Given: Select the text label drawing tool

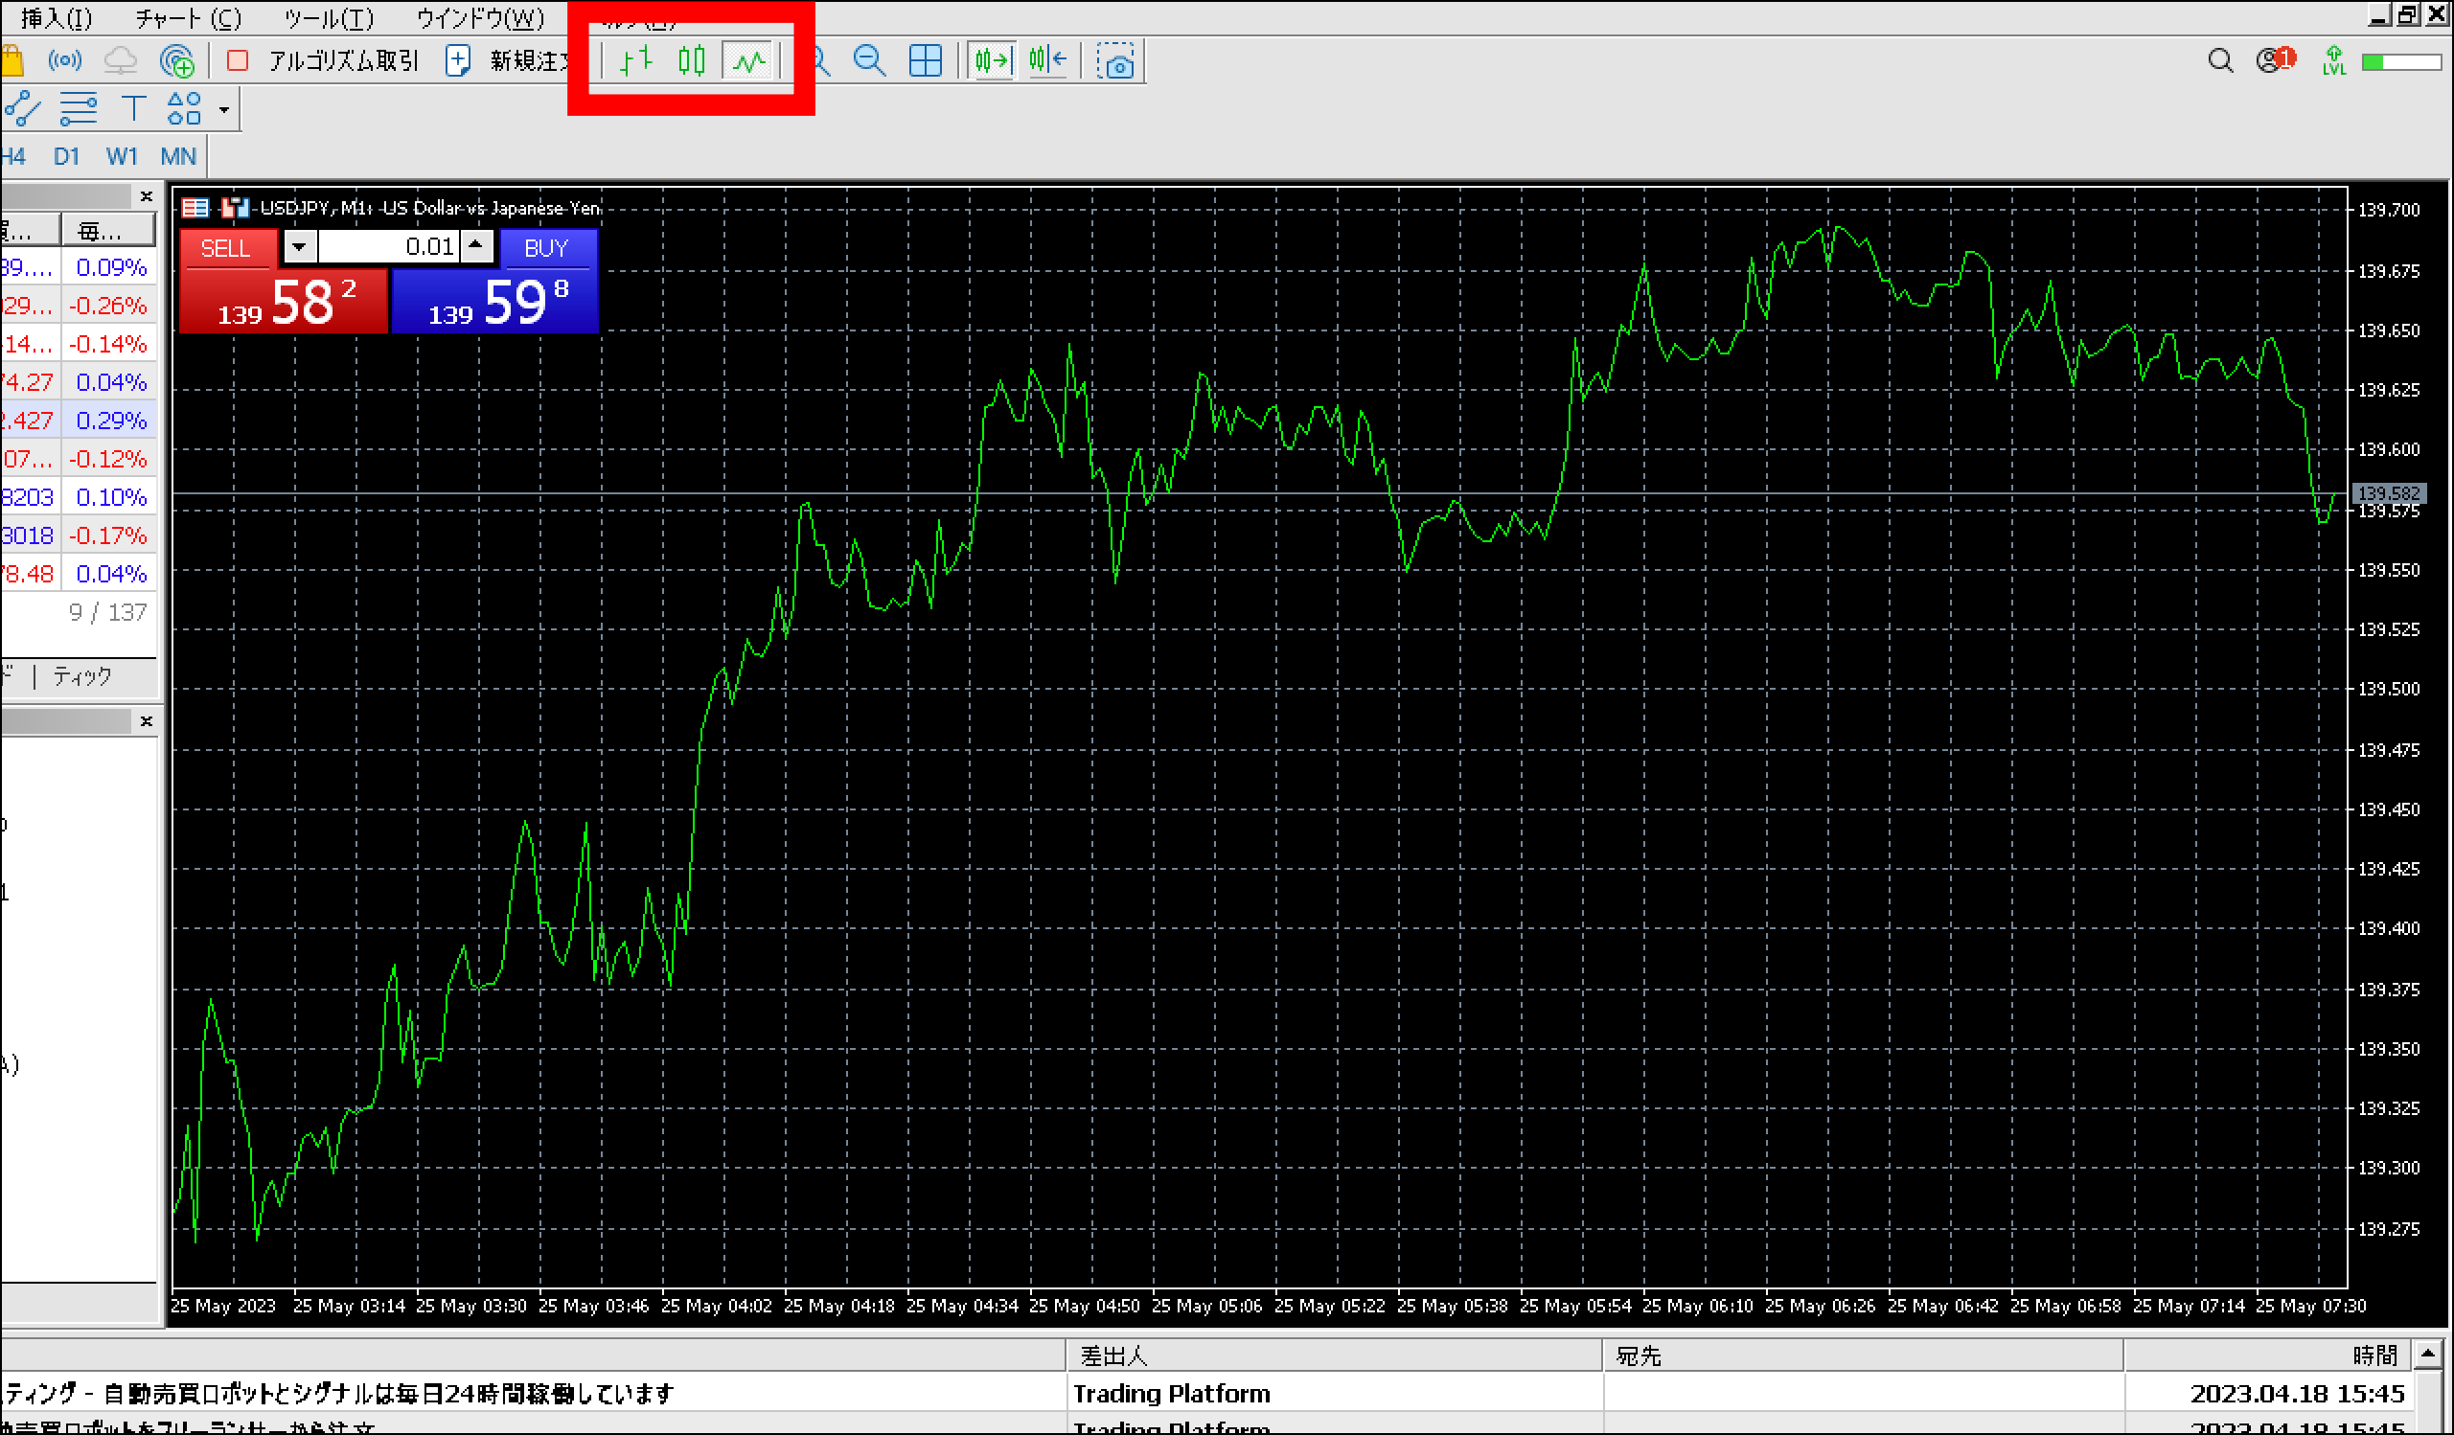Looking at the screenshot, I should (x=133, y=108).
